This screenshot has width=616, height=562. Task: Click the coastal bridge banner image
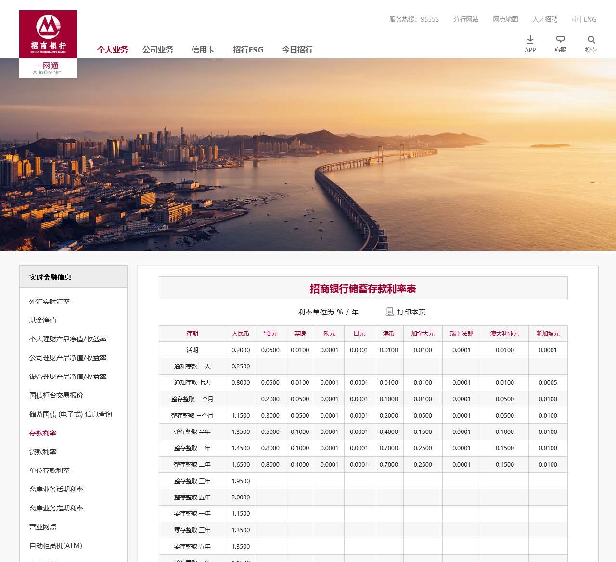[x=308, y=155]
